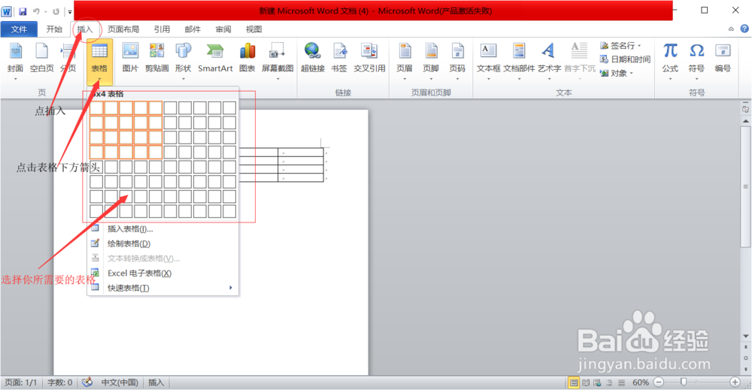Expand the 对象 dropdown arrow
This screenshot has width=752, height=390.
click(x=631, y=74)
